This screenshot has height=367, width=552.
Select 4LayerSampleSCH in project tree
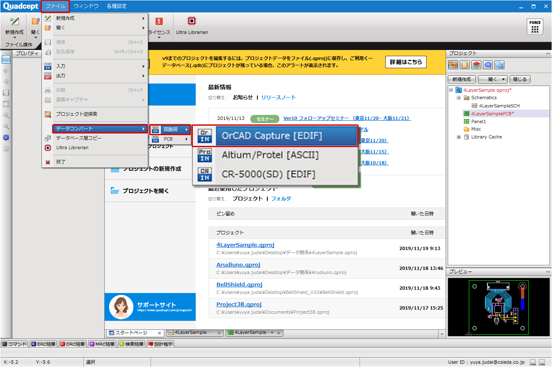point(499,105)
